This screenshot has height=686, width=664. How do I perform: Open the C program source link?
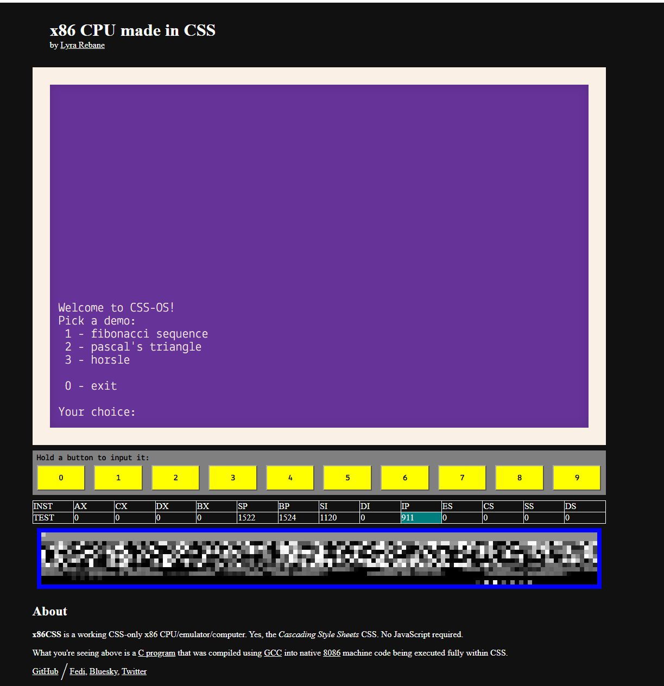point(156,653)
